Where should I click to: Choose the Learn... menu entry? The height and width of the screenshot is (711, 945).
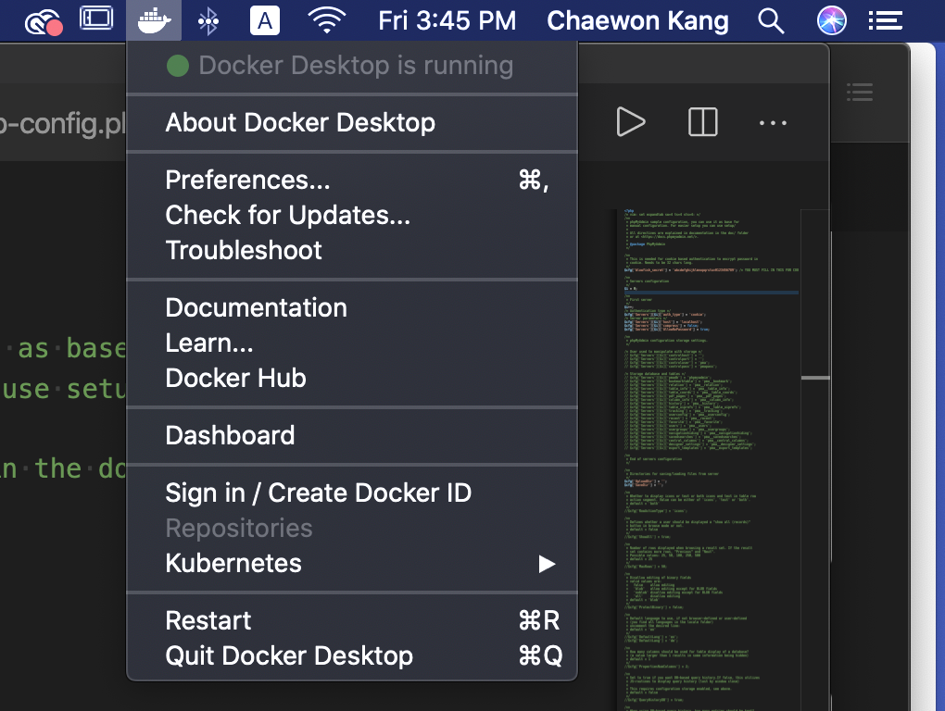[x=353, y=343]
